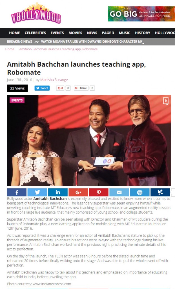Click the G+1 button

coord(60,88)
